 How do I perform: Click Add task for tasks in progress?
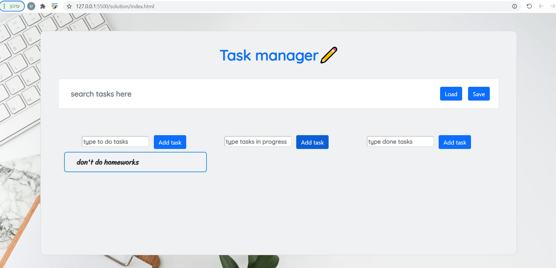click(312, 142)
